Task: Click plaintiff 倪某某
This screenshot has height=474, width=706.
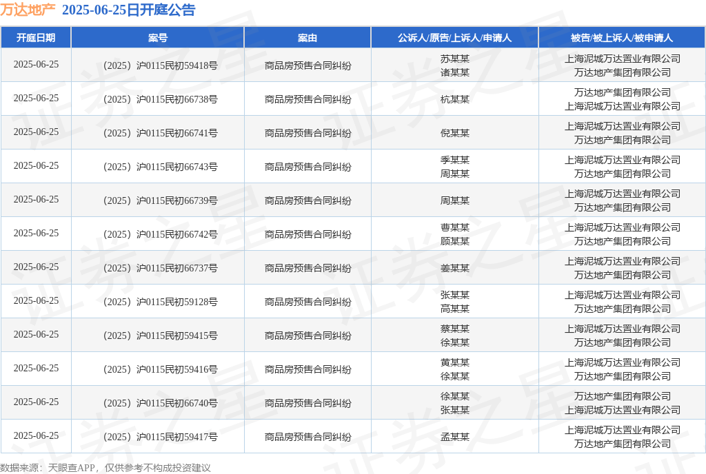Action: click(455, 133)
